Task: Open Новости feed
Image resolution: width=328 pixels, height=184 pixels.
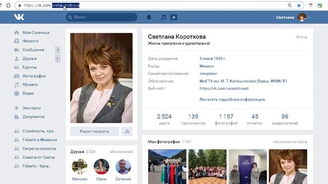Action: pyautogui.click(x=30, y=41)
